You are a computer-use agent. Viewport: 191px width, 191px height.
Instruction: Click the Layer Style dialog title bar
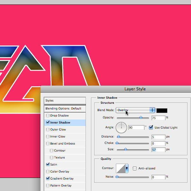(x=116, y=89)
